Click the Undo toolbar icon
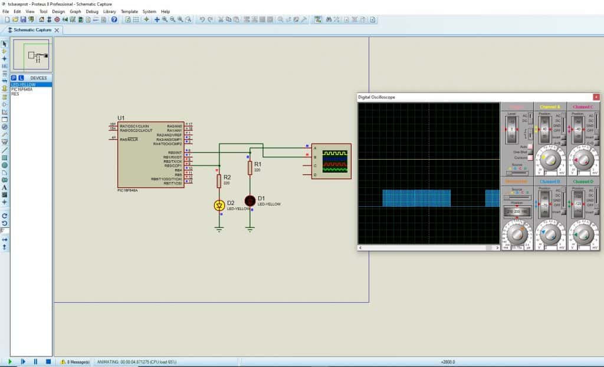This screenshot has width=604, height=367. (202, 19)
